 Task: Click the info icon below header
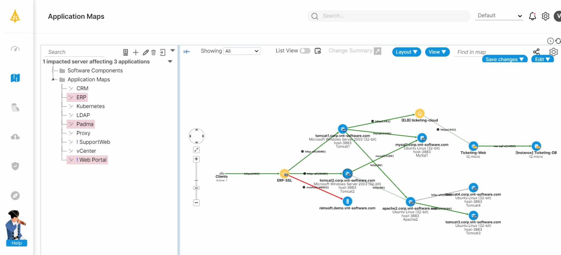coord(550,41)
